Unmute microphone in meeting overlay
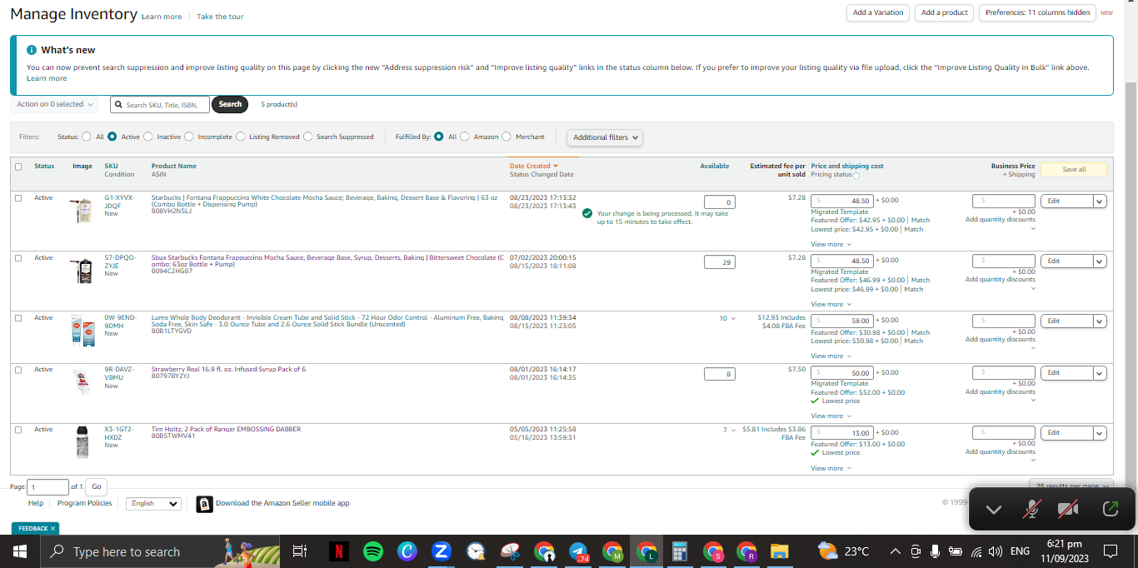The image size is (1138, 568). pos(1031,509)
